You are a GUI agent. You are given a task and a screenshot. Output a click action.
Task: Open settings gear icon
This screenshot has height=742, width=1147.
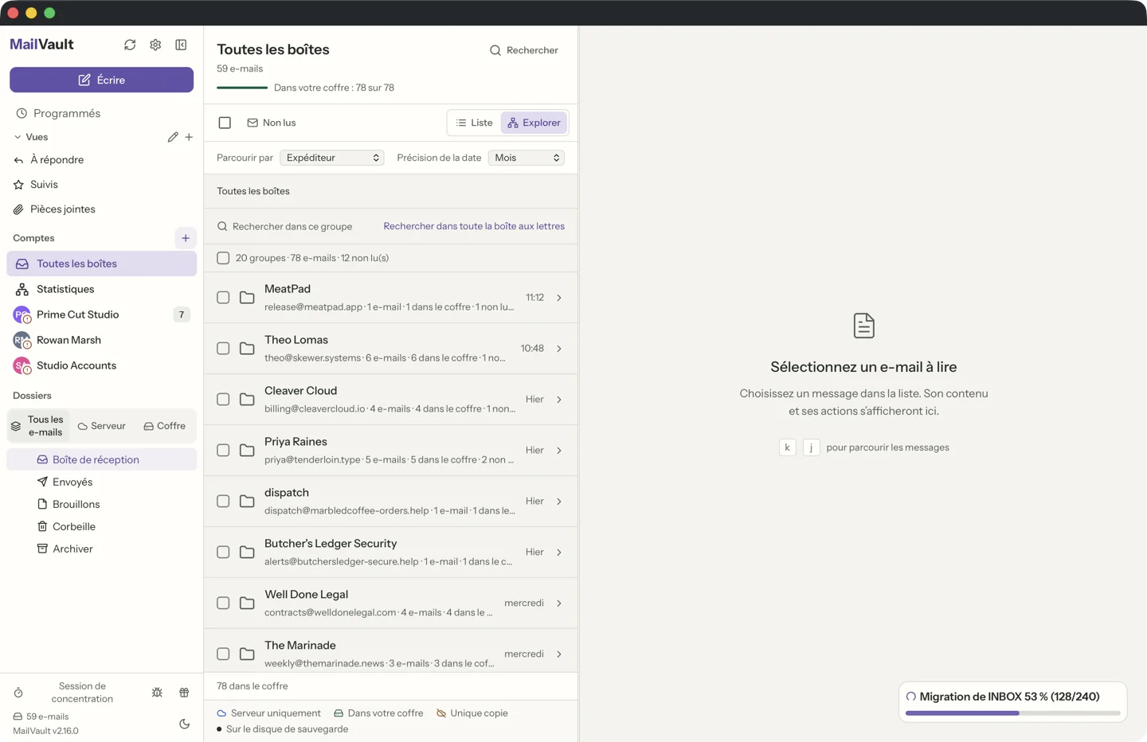click(x=155, y=45)
